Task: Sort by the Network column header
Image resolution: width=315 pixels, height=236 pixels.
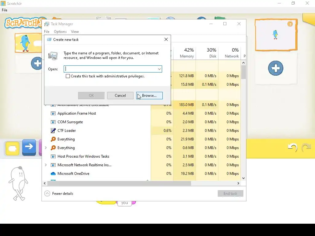Action: click(229, 53)
